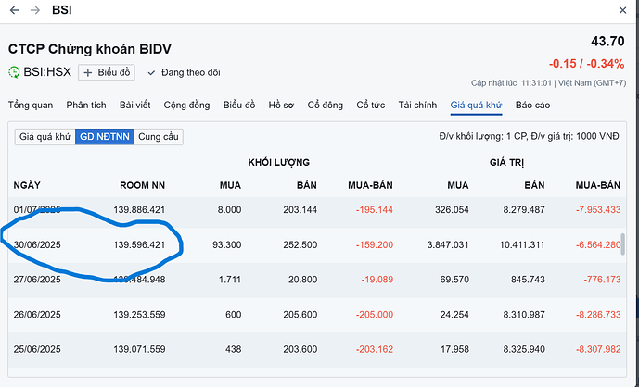Open the Phân tích tab
This screenshot has width=639, height=387.
86,105
